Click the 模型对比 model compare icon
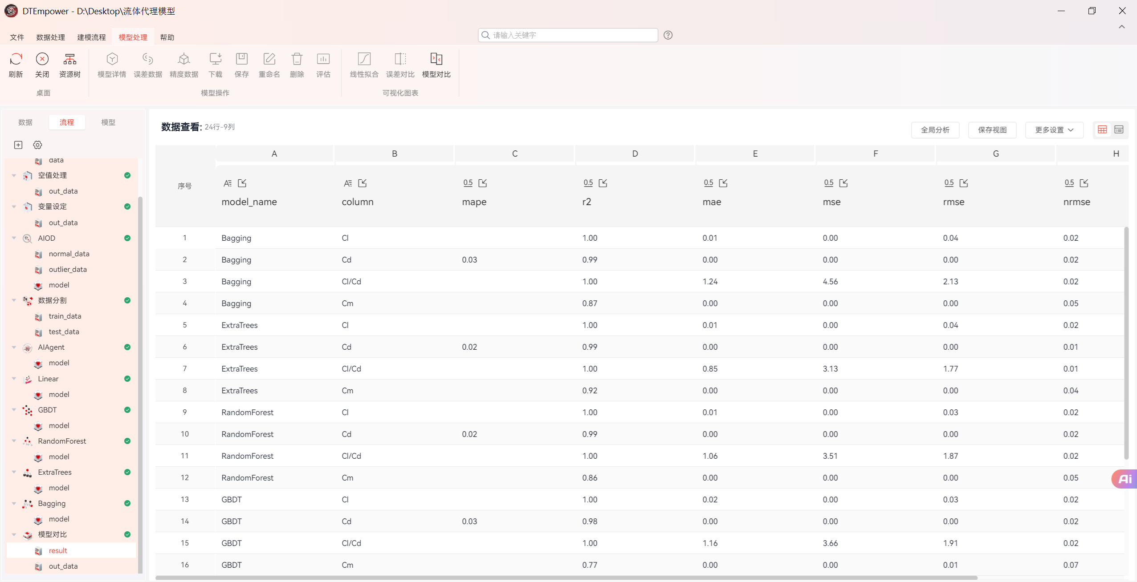1137x582 pixels. (x=436, y=59)
